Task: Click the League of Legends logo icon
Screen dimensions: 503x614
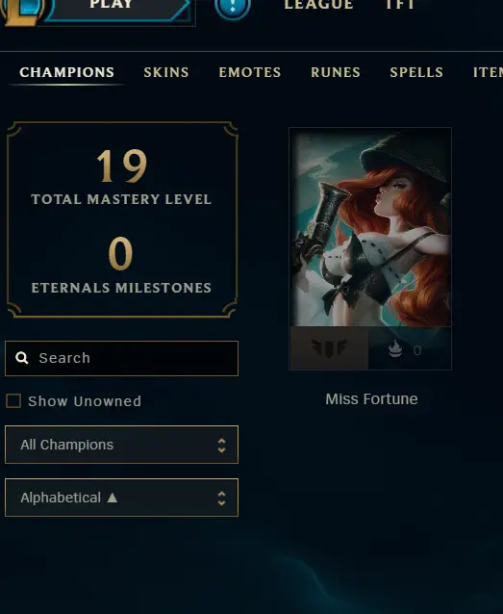Action: coord(20,10)
